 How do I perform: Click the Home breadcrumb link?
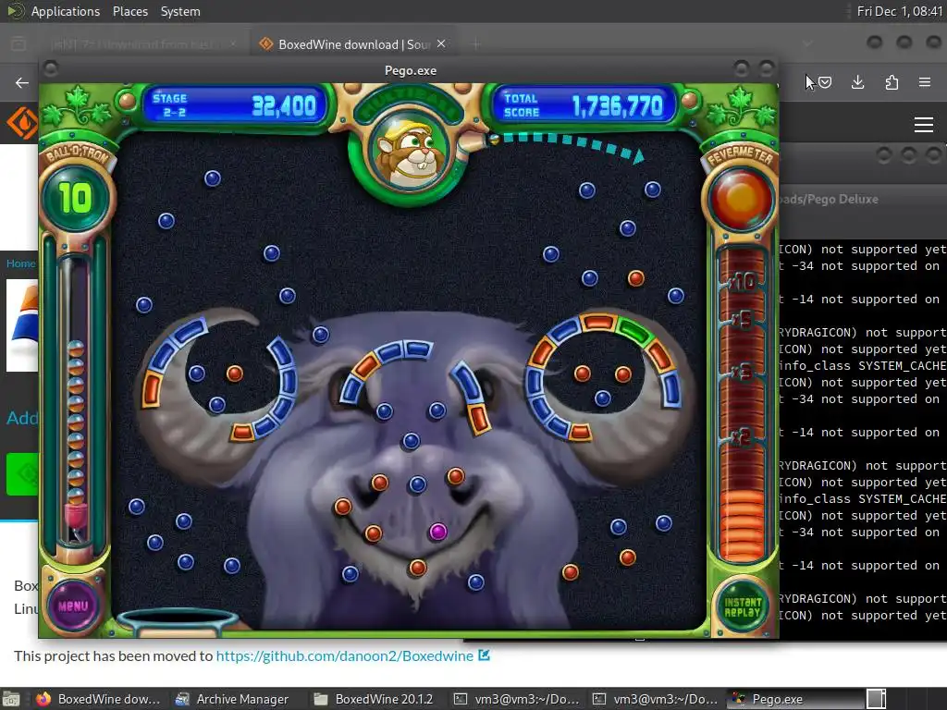tap(20, 263)
